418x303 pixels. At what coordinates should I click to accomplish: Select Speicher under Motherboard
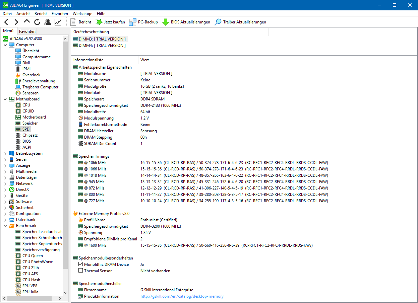[x=30, y=123]
